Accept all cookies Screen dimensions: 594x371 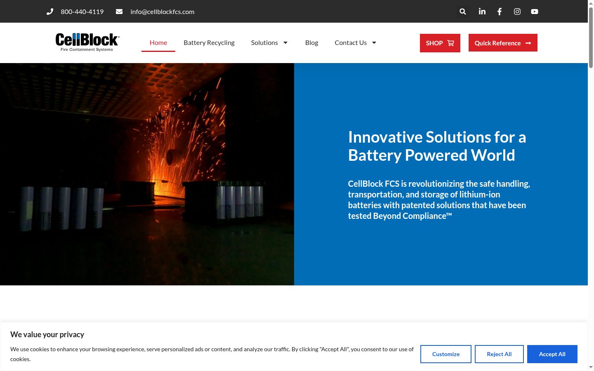tap(552, 354)
